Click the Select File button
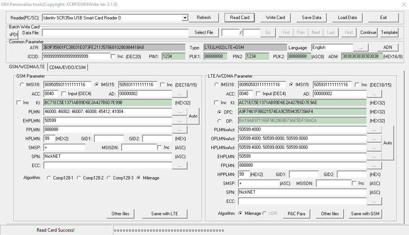The width and height of the screenshot is (409, 235). pos(204,32)
